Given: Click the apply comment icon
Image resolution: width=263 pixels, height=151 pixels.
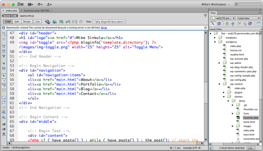Looking at the screenshot, I should [x=4, y=98].
